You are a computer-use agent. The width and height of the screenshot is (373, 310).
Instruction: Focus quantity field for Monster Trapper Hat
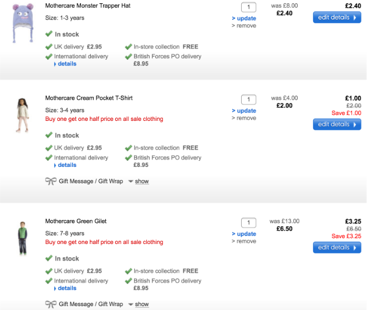click(x=248, y=7)
